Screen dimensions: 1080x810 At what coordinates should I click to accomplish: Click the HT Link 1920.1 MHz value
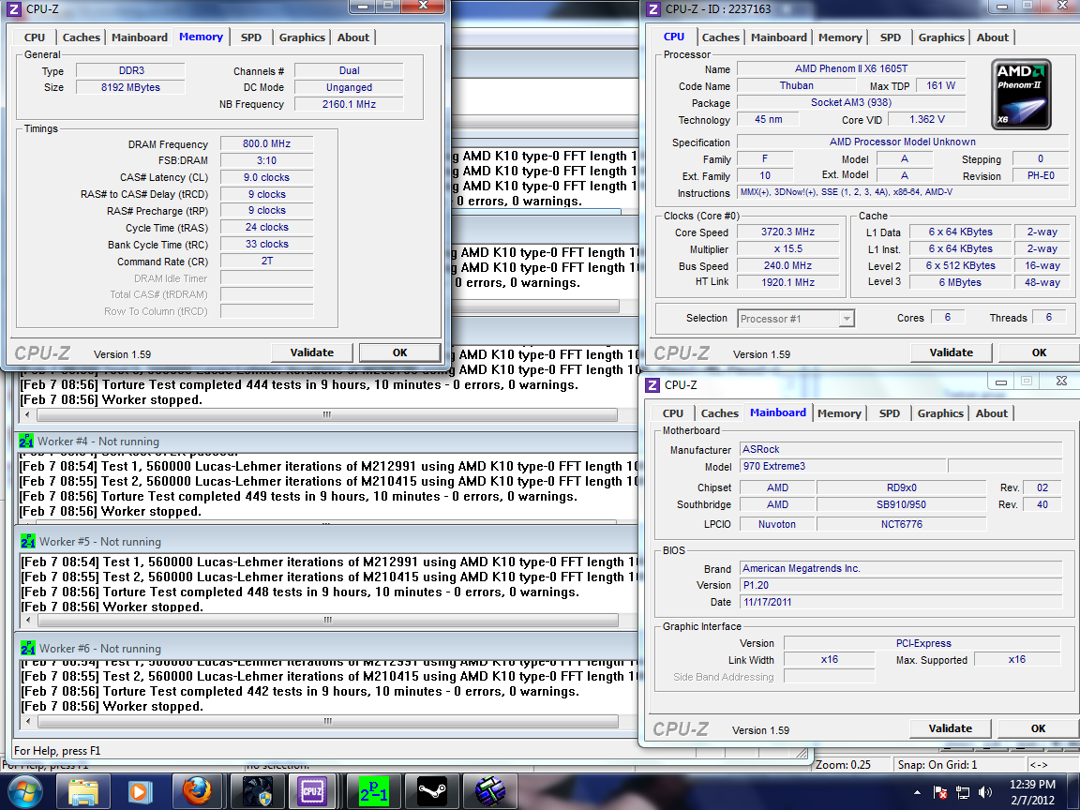787,282
